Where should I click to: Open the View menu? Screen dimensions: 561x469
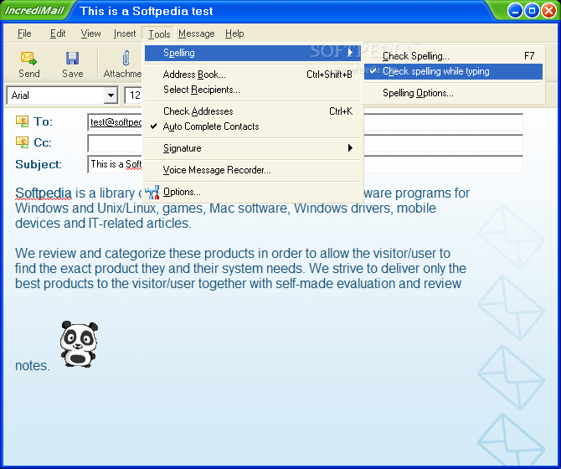(90, 33)
